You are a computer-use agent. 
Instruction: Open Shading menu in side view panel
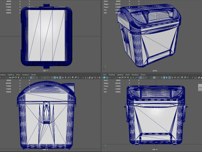[112, 75]
